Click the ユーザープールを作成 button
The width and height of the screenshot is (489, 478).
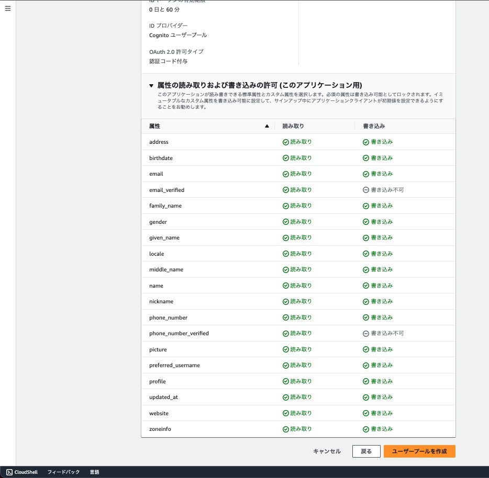click(x=419, y=451)
